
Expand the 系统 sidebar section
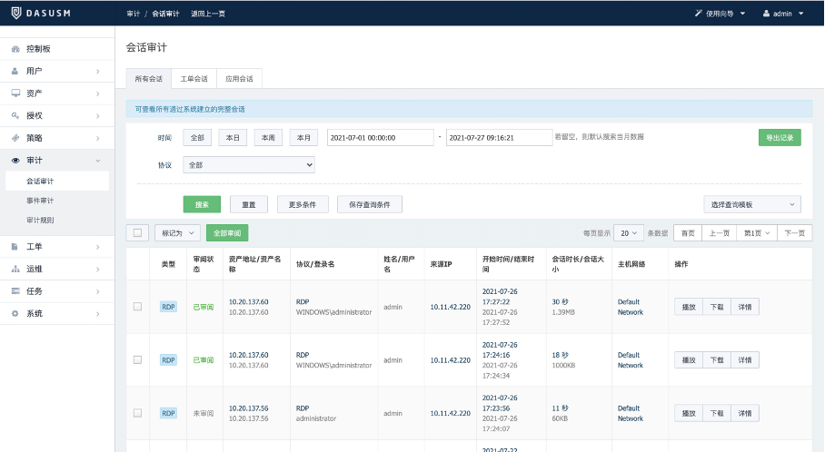click(57, 314)
